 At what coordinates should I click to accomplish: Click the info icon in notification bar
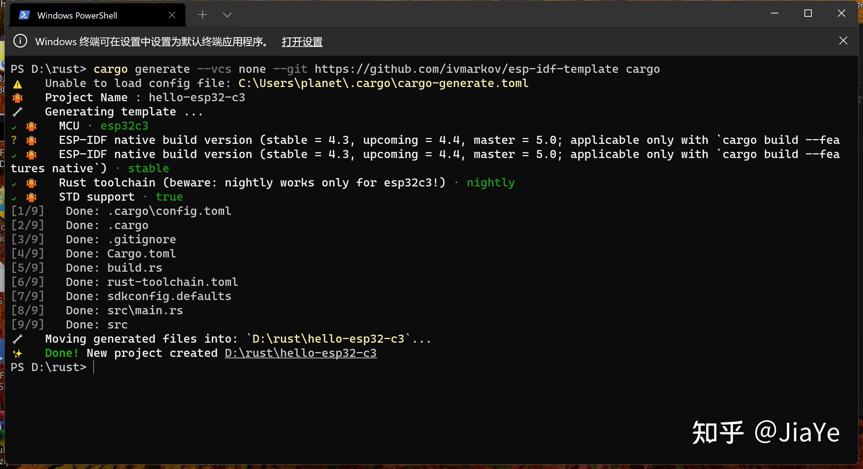click(x=20, y=41)
